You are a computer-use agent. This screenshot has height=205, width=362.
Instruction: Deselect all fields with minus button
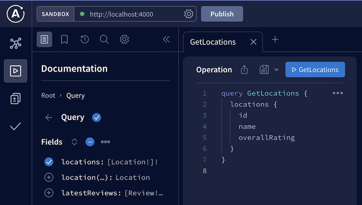click(x=90, y=142)
